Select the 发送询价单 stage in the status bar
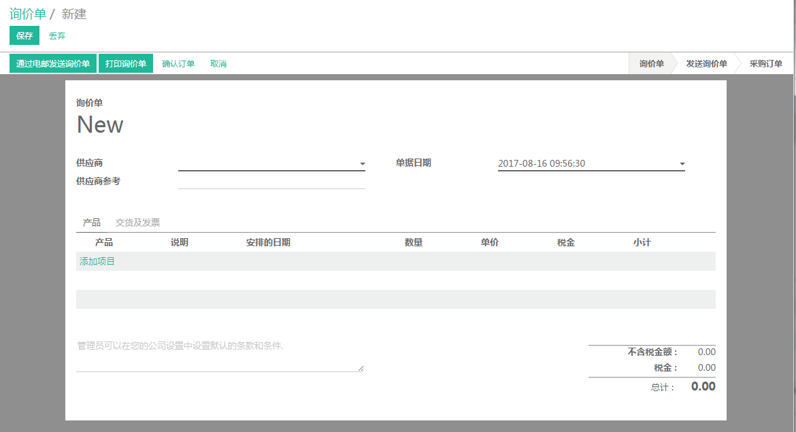Viewport: 796px width, 432px height. tap(706, 64)
